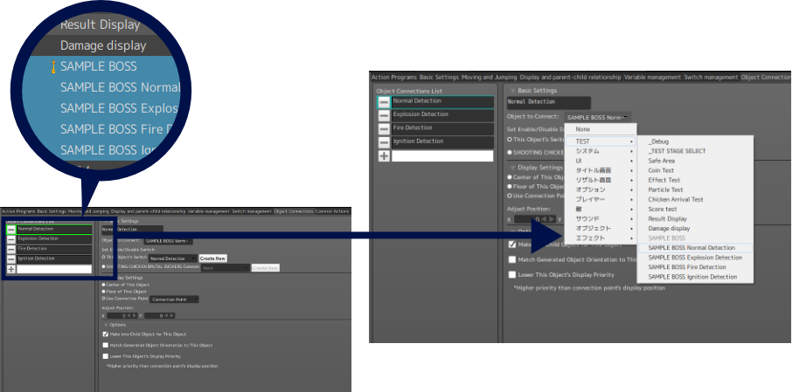Click minus icon beside Fire Detection in right panel
The image size is (792, 392).
click(x=384, y=128)
